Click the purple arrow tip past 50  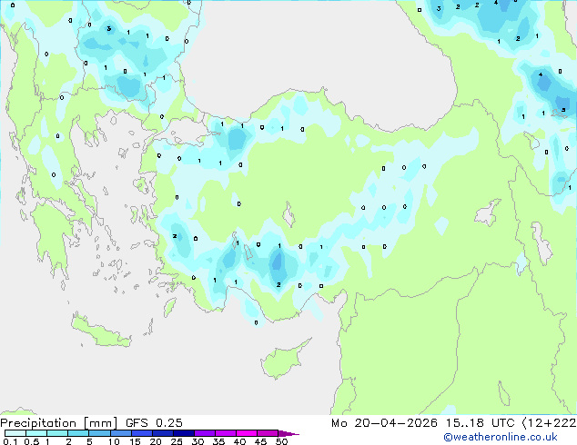(x=288, y=433)
